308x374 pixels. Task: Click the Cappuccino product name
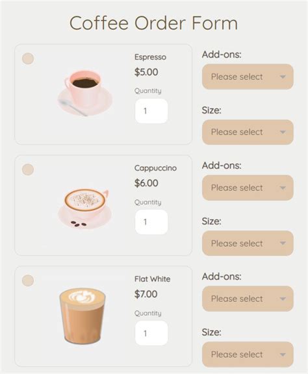coord(155,168)
